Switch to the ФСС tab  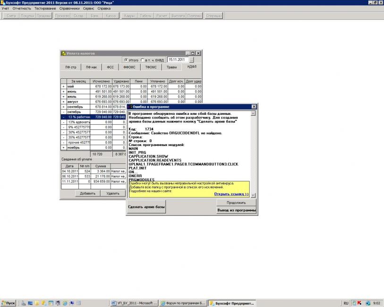(x=110, y=68)
